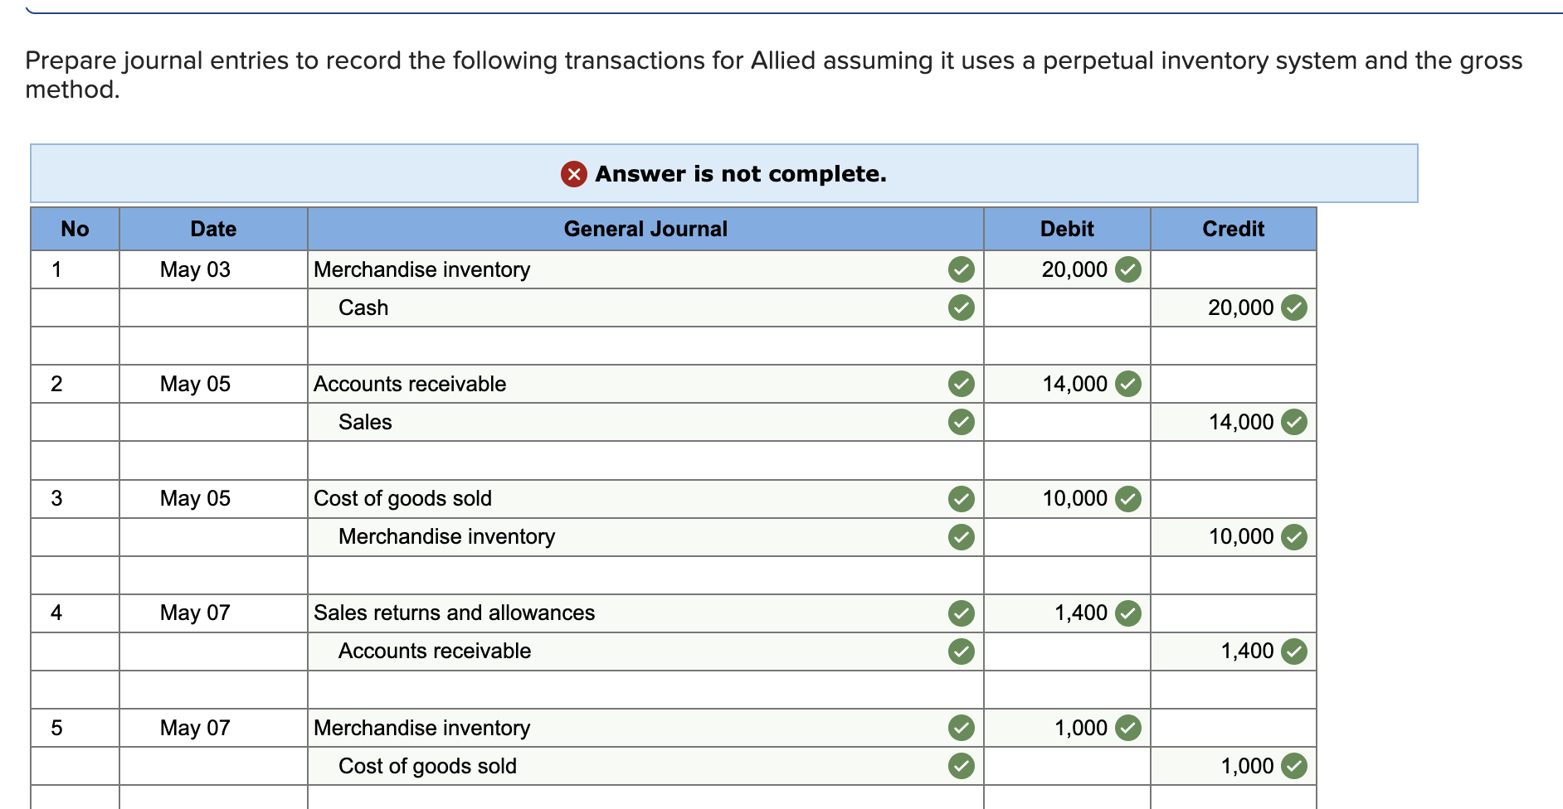Click the green checkmark beside Merchandise inventory May 03

pos(961,269)
